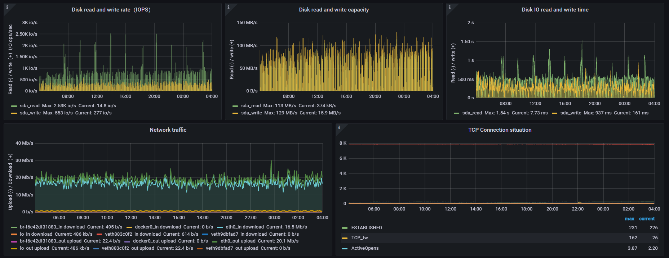Open Disk read and write capacity title menu

(x=334, y=10)
